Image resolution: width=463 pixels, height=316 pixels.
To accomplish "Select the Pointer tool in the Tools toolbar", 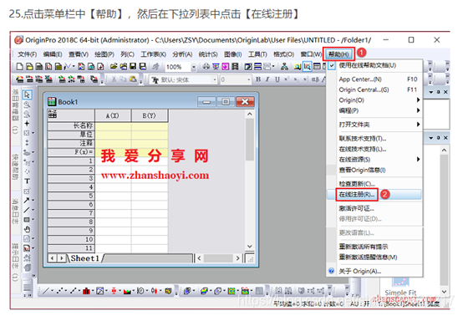I will point(27,94).
